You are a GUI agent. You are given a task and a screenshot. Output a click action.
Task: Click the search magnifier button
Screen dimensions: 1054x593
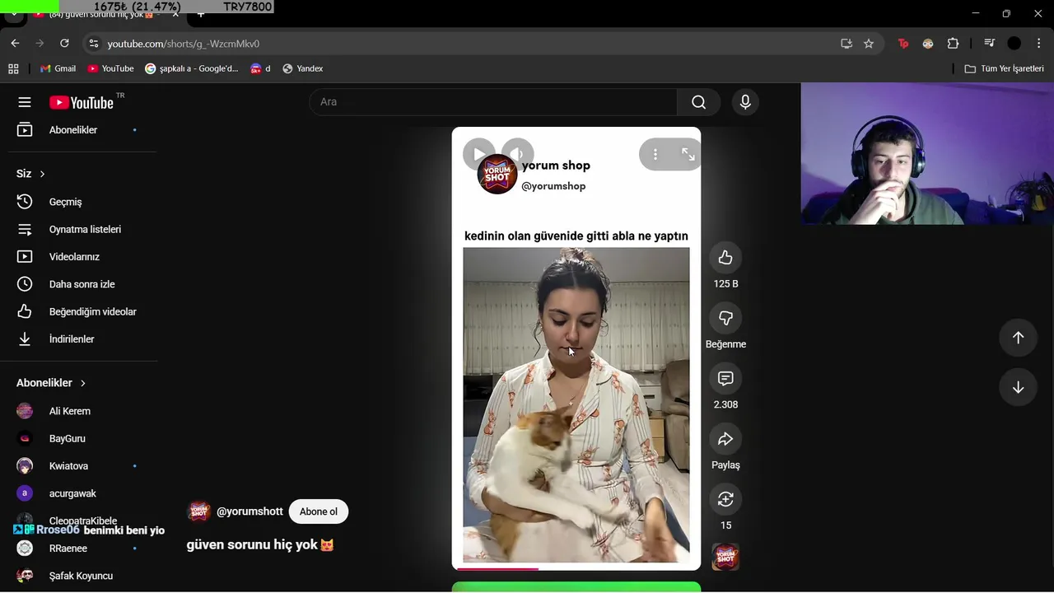pos(699,102)
